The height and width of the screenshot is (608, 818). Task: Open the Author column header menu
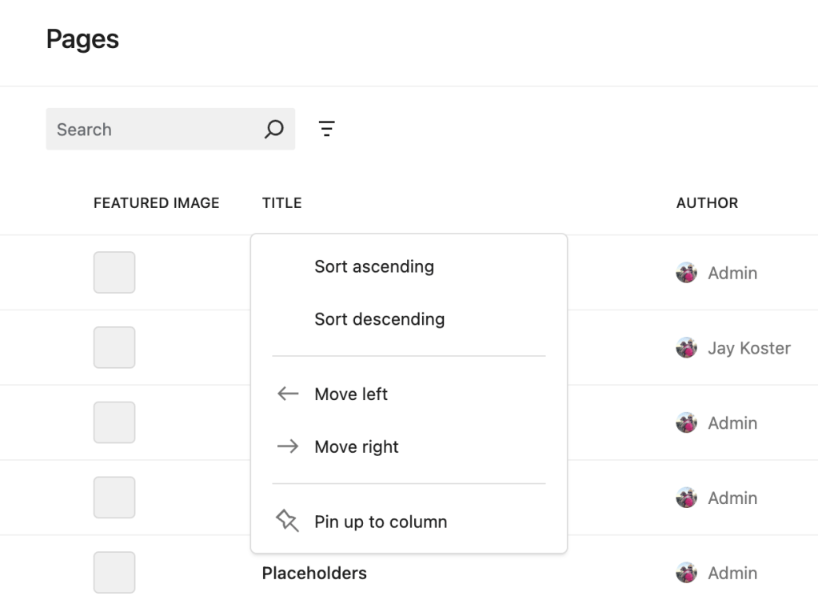click(x=707, y=203)
